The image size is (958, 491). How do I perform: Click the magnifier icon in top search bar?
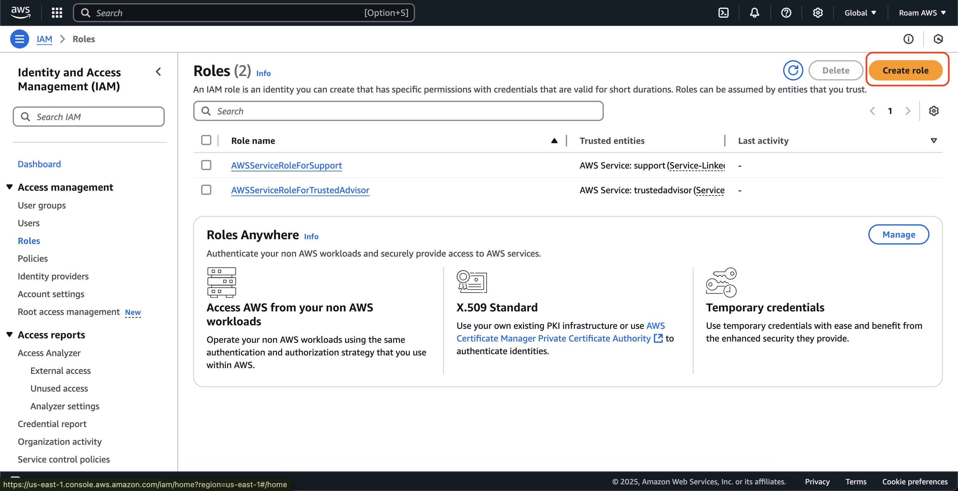coord(86,13)
